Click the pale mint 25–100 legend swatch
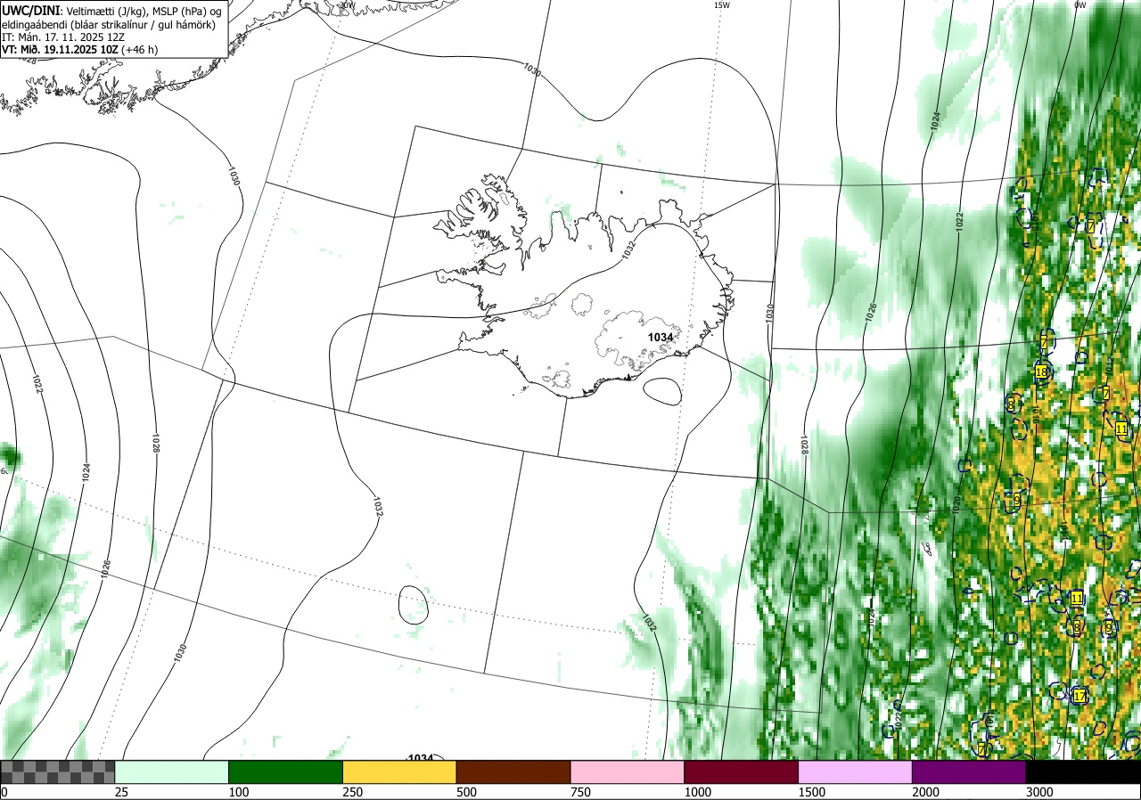1141x800 pixels. [172, 771]
